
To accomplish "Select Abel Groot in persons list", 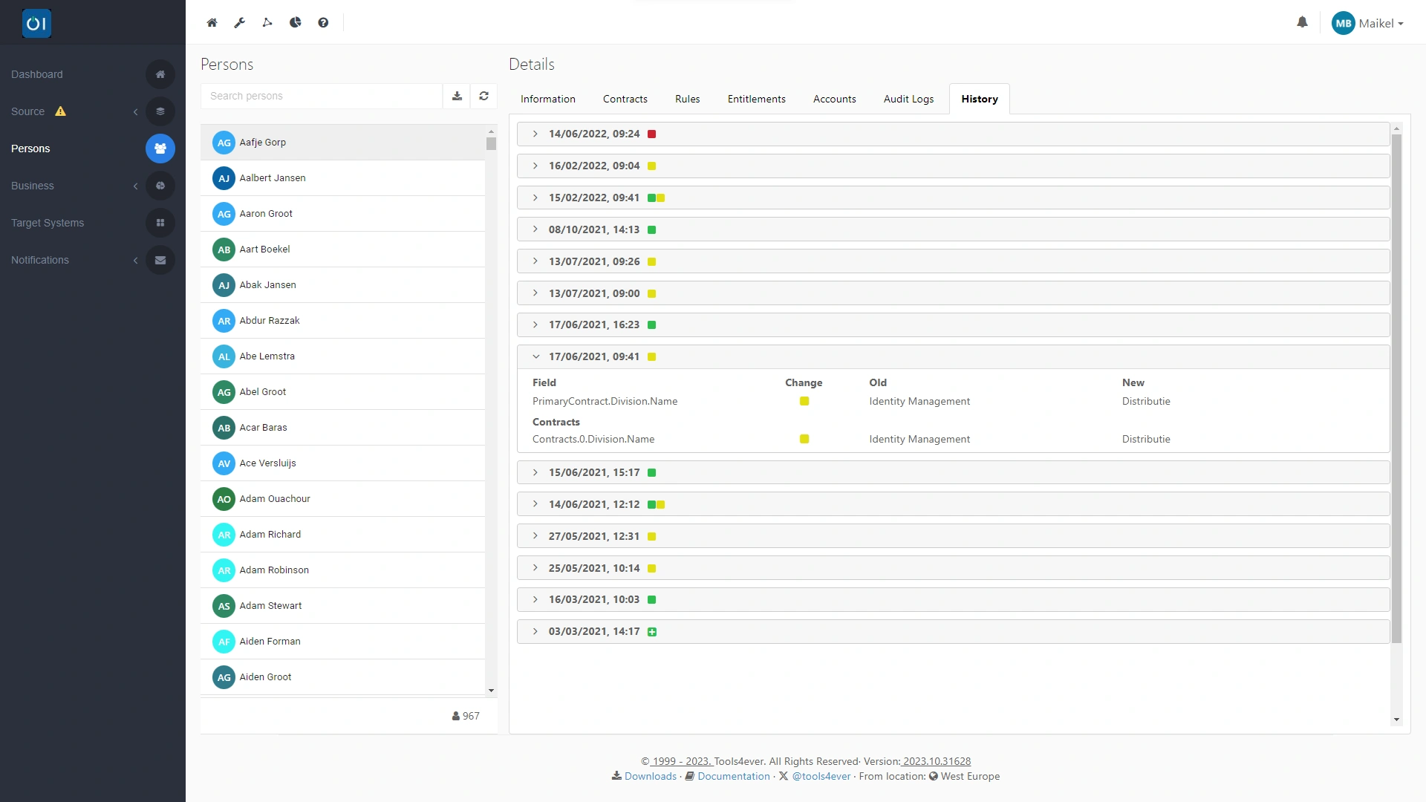I will coord(342,392).
